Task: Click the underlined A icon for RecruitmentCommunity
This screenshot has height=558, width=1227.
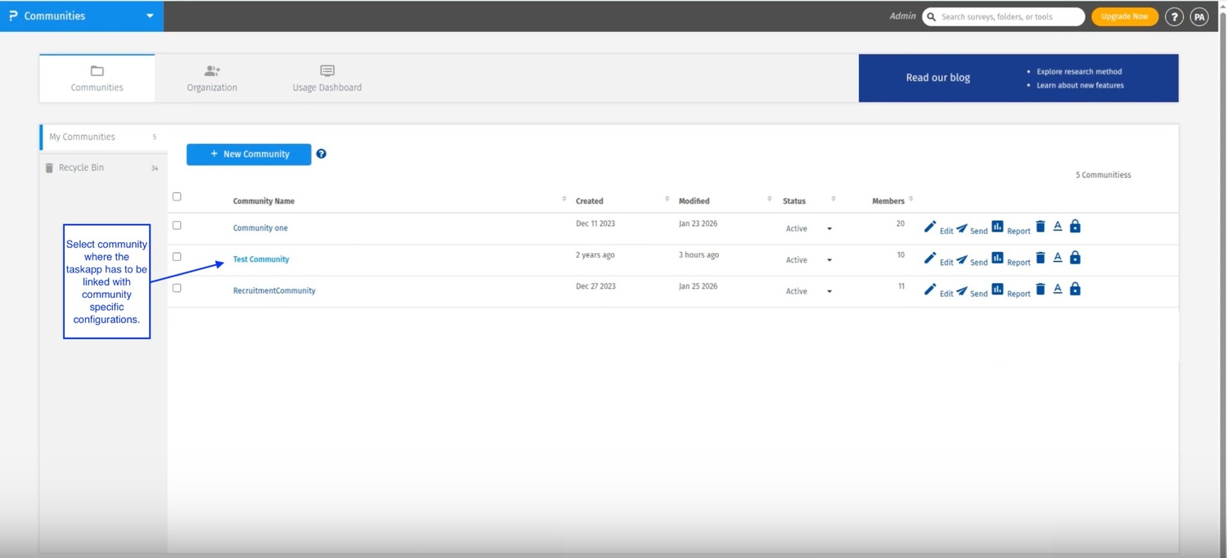Action: pyautogui.click(x=1058, y=289)
